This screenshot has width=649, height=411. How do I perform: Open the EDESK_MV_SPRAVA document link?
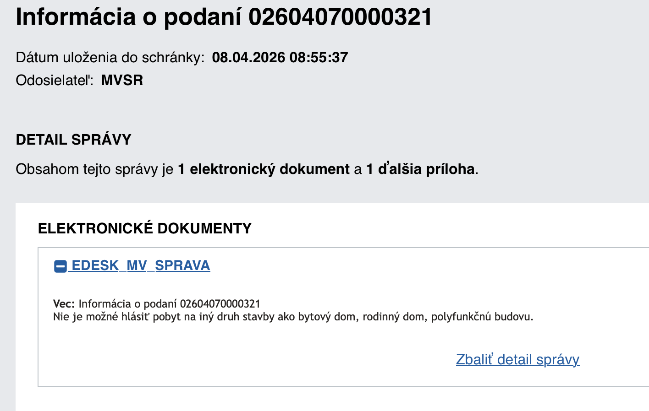141,265
